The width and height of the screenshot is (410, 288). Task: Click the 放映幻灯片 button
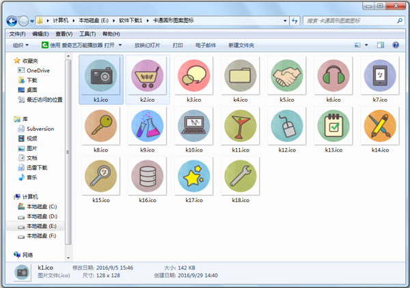coord(147,46)
